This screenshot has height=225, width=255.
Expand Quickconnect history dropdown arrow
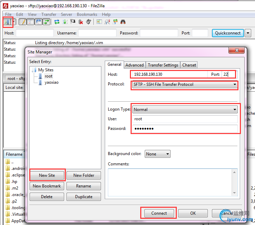[x=248, y=33]
